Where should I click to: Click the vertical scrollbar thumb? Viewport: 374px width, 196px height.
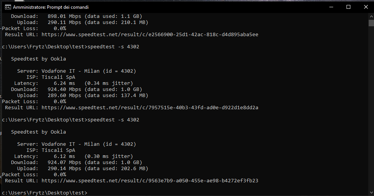pyautogui.click(x=371, y=23)
